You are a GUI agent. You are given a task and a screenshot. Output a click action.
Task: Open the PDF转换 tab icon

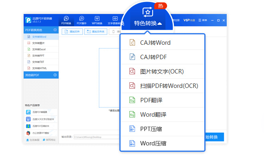coord(66,18)
